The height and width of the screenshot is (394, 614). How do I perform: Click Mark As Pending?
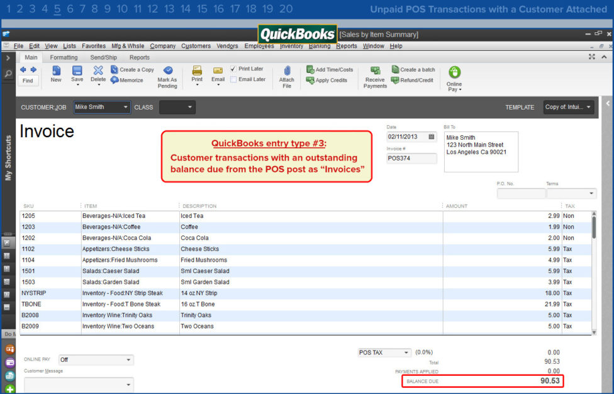point(167,77)
